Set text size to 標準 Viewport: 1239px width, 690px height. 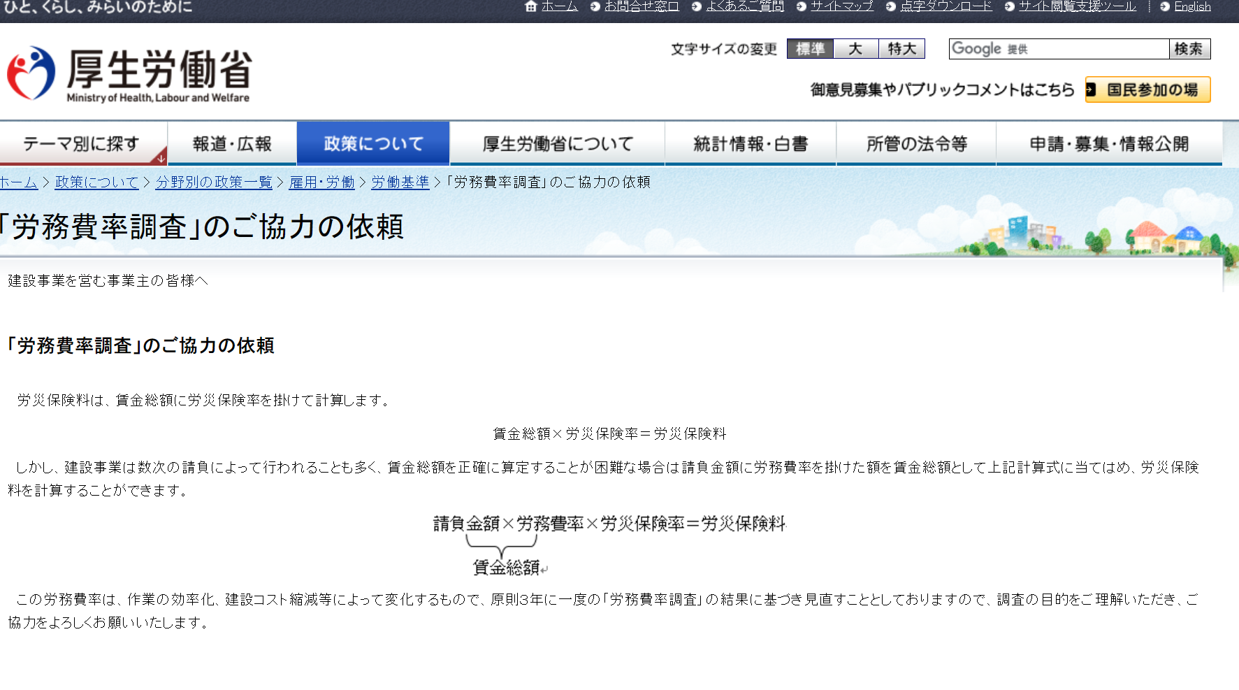pyautogui.click(x=810, y=49)
